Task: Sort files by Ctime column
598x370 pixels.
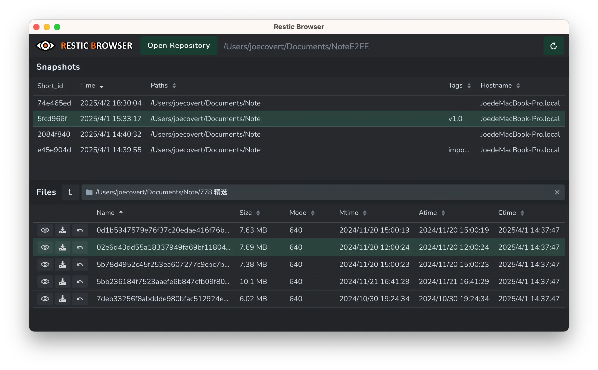Action: [511, 213]
